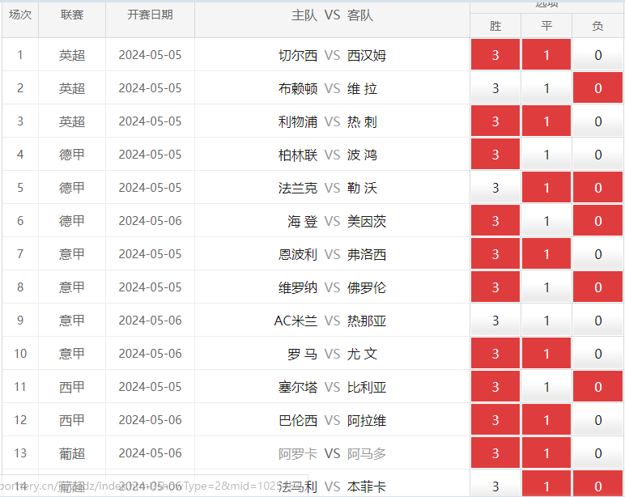Select win option 3 for 法马利 VS 本菲卡
The image size is (625, 497).
(x=495, y=484)
